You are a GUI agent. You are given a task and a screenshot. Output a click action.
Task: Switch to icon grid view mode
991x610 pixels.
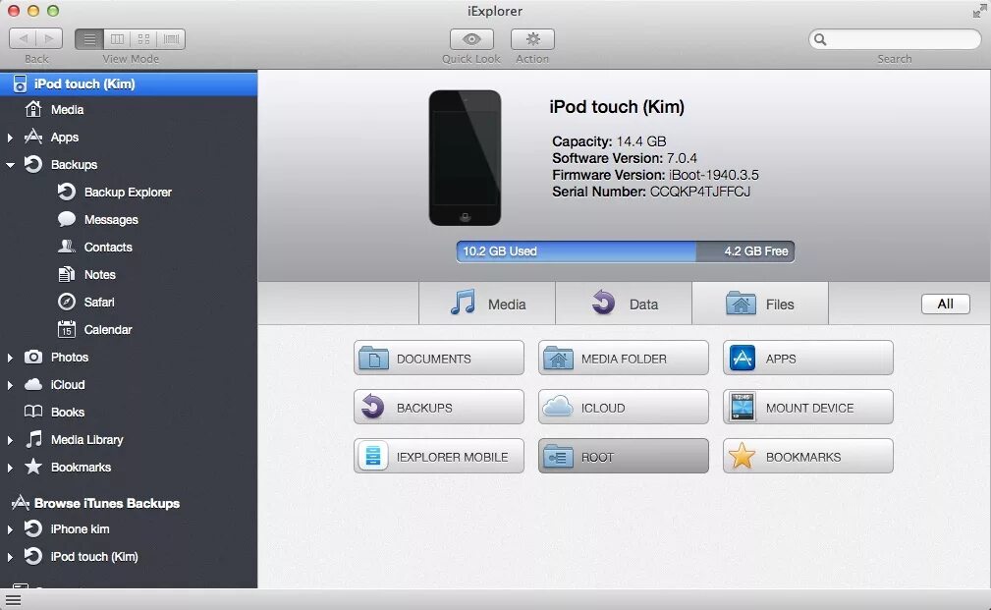(x=143, y=39)
